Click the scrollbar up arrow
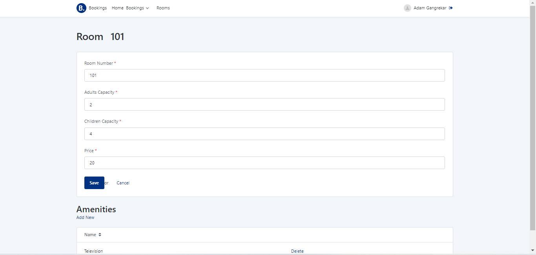The width and height of the screenshot is (536, 255). [532, 3]
